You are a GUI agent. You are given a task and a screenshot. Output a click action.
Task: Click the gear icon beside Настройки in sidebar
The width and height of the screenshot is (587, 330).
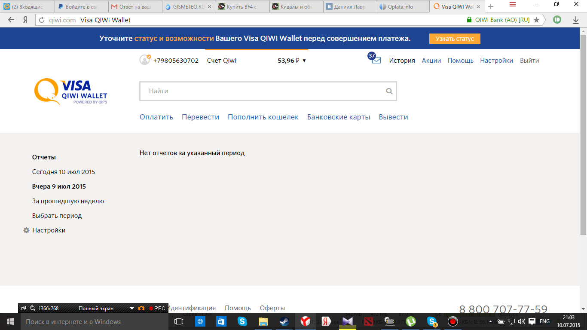26,230
